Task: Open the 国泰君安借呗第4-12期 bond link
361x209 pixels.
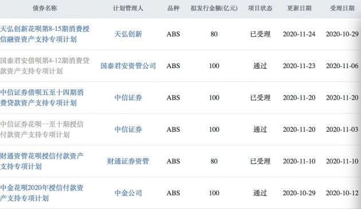Action: pyautogui.click(x=45, y=66)
